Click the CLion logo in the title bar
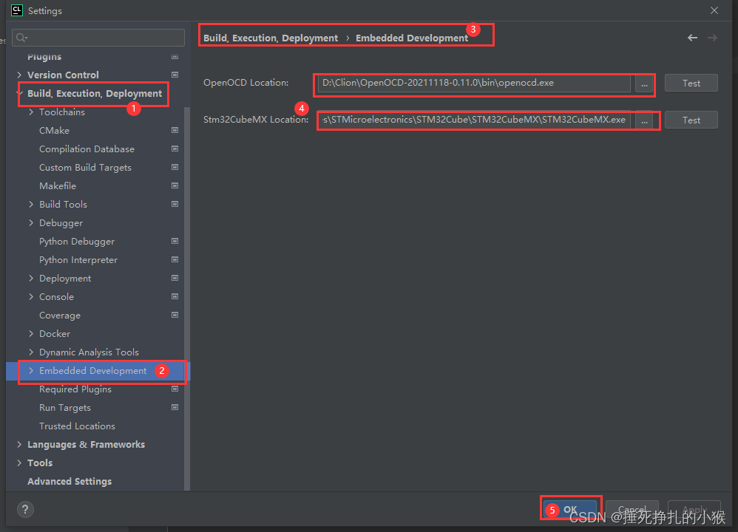The image size is (738, 532). [x=16, y=10]
